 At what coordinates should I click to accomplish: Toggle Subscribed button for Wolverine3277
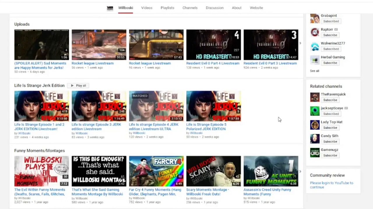331,49
